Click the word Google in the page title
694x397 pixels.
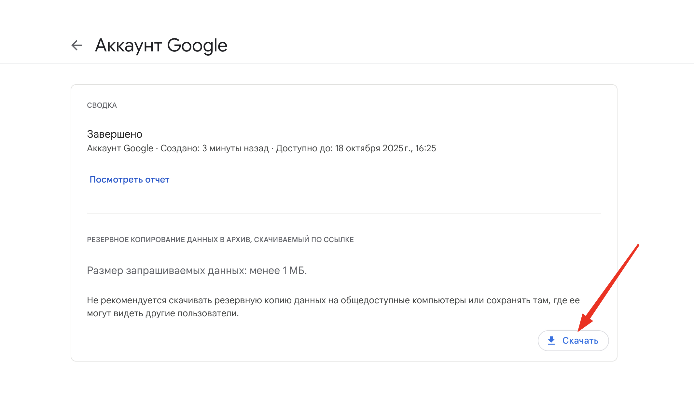pyautogui.click(x=197, y=45)
